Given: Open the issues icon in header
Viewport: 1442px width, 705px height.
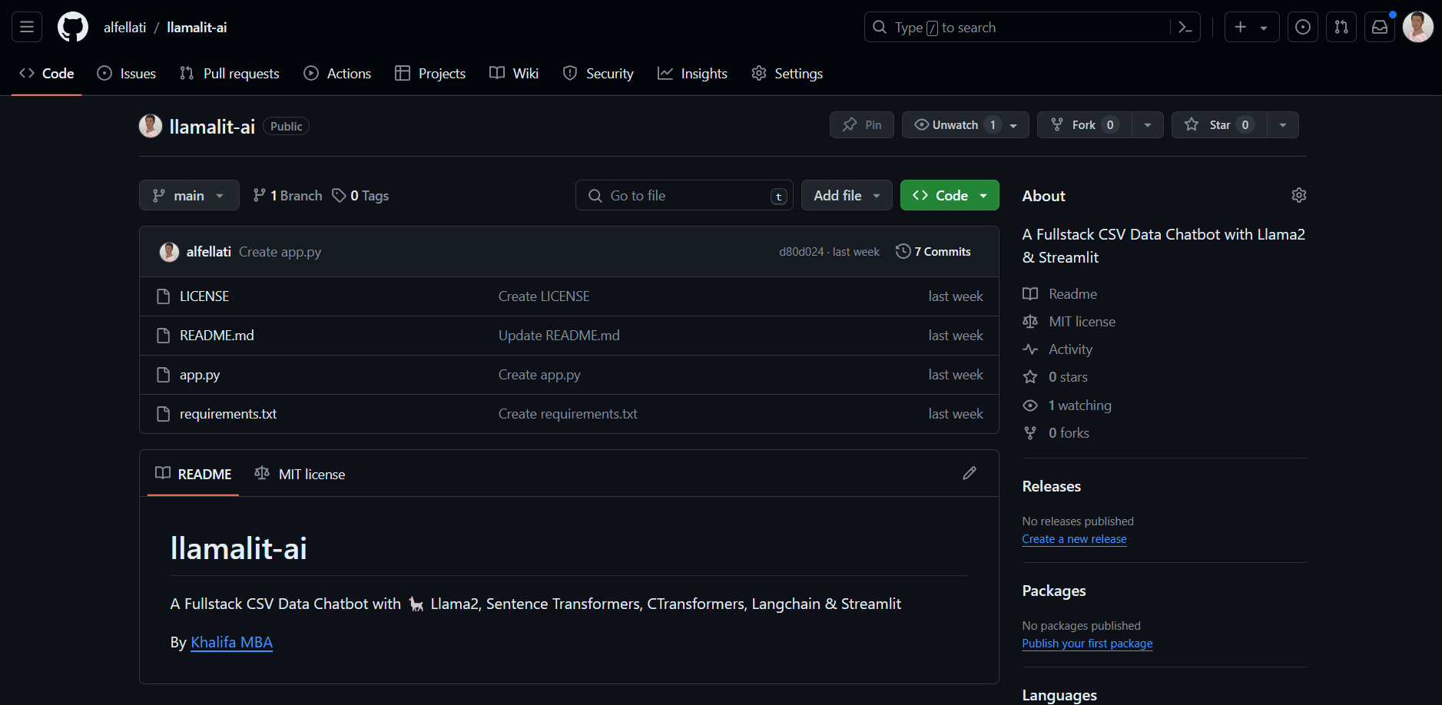Looking at the screenshot, I should 1303,28.
